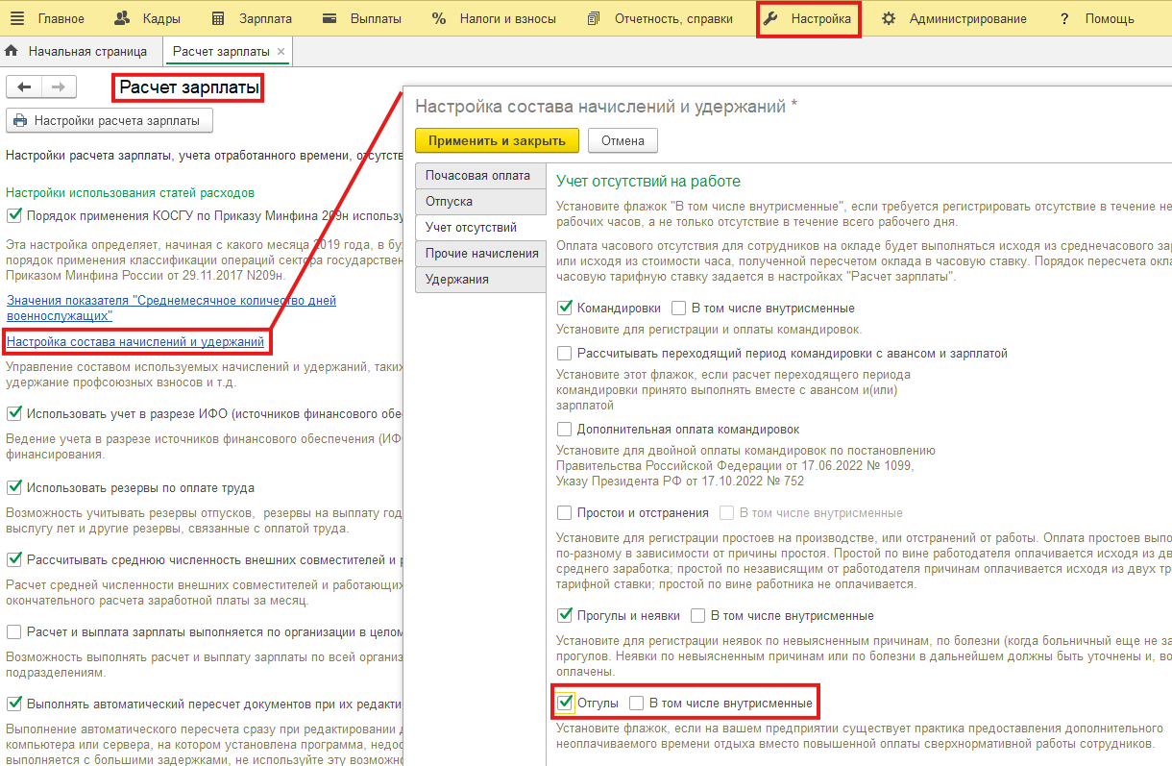
Task: Click the people icon of Кадры menu
Action: (x=122, y=18)
